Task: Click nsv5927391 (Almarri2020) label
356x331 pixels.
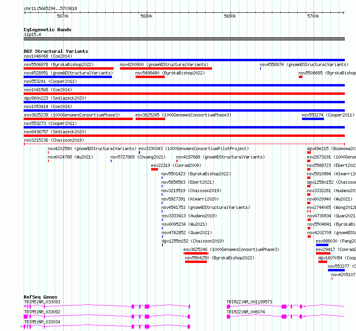Action: (190, 199)
